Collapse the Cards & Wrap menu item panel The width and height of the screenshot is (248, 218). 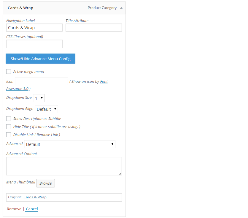pos(121,8)
